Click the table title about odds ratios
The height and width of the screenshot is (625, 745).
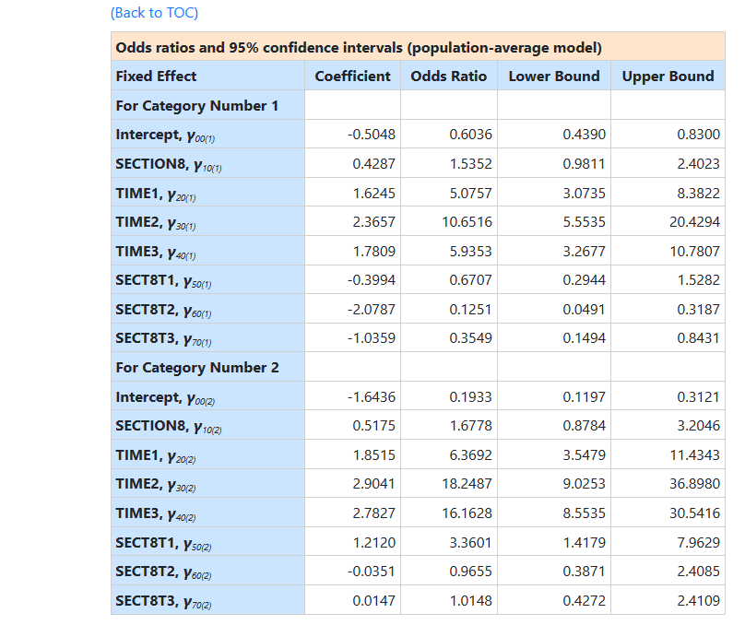359,47
